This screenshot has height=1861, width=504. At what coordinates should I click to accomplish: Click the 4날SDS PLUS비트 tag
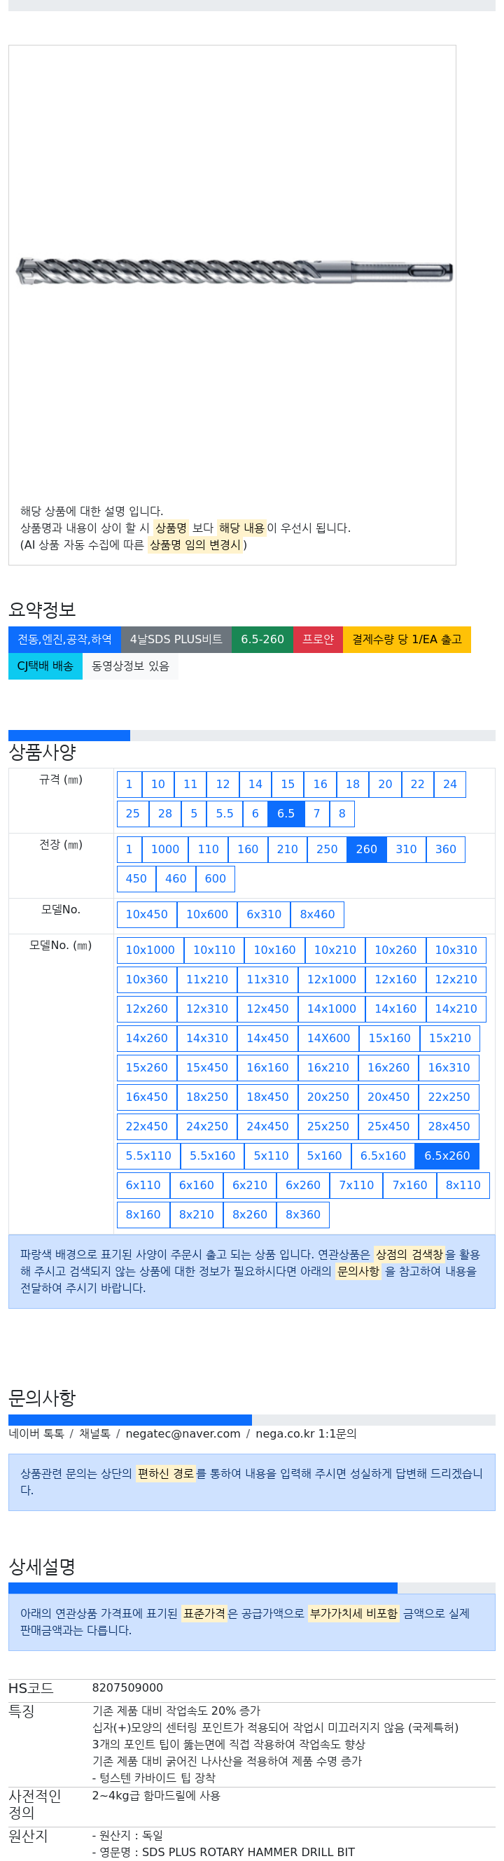[x=176, y=640]
